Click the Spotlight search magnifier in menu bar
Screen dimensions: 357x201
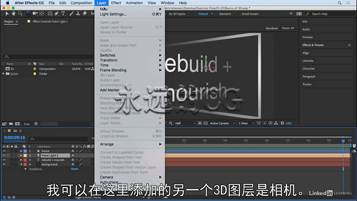pos(340,3)
